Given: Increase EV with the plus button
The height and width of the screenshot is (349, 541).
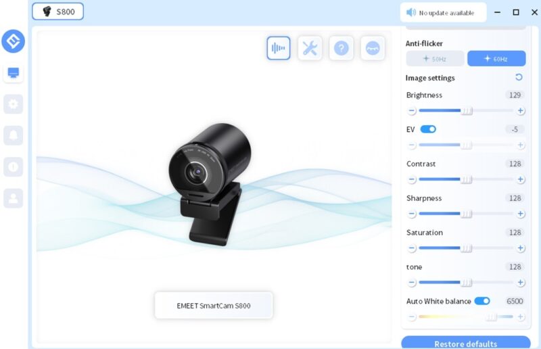Looking at the screenshot, I should (521, 145).
